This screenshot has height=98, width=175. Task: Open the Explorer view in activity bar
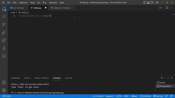point(4,9)
